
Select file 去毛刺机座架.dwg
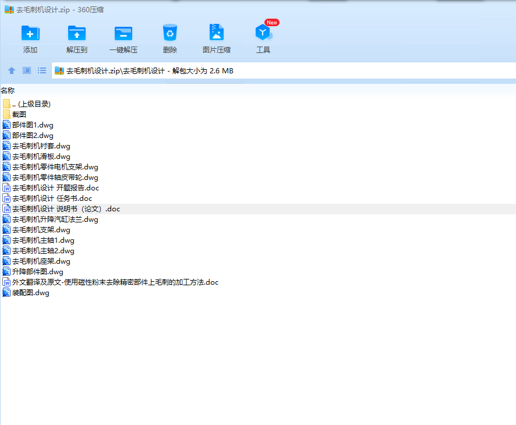point(41,261)
